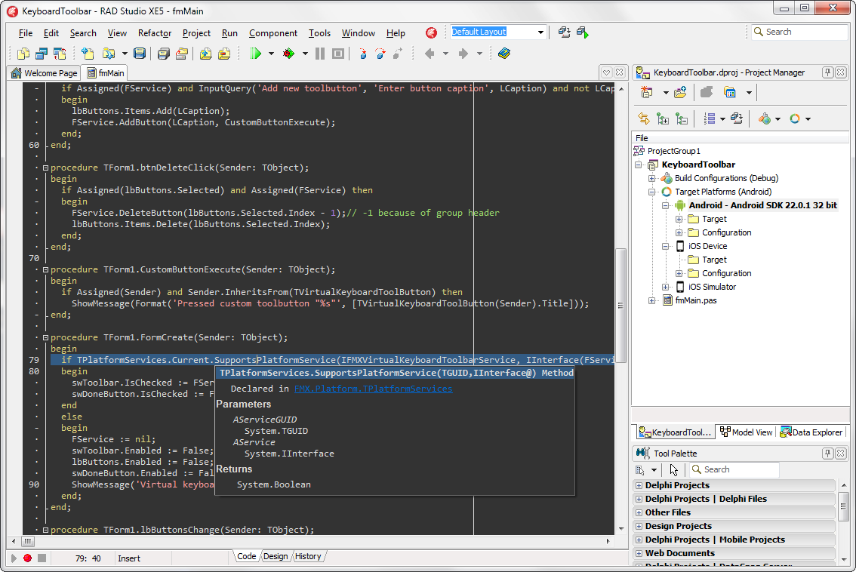Click the Remove File from Project icon
The image size is (856, 572).
224,54
